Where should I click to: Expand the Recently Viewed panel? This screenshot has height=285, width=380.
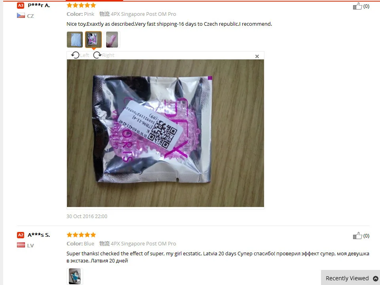pyautogui.click(x=350, y=278)
